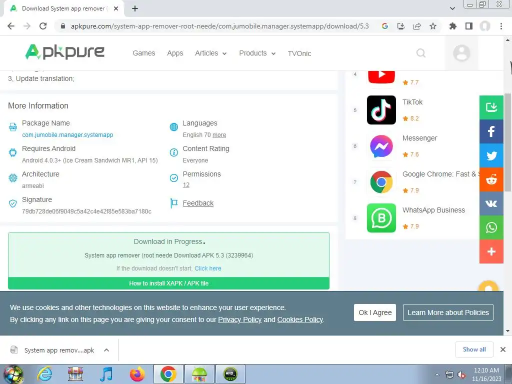
Task: Share on Twitter via sidebar icon
Action: pos(491,155)
